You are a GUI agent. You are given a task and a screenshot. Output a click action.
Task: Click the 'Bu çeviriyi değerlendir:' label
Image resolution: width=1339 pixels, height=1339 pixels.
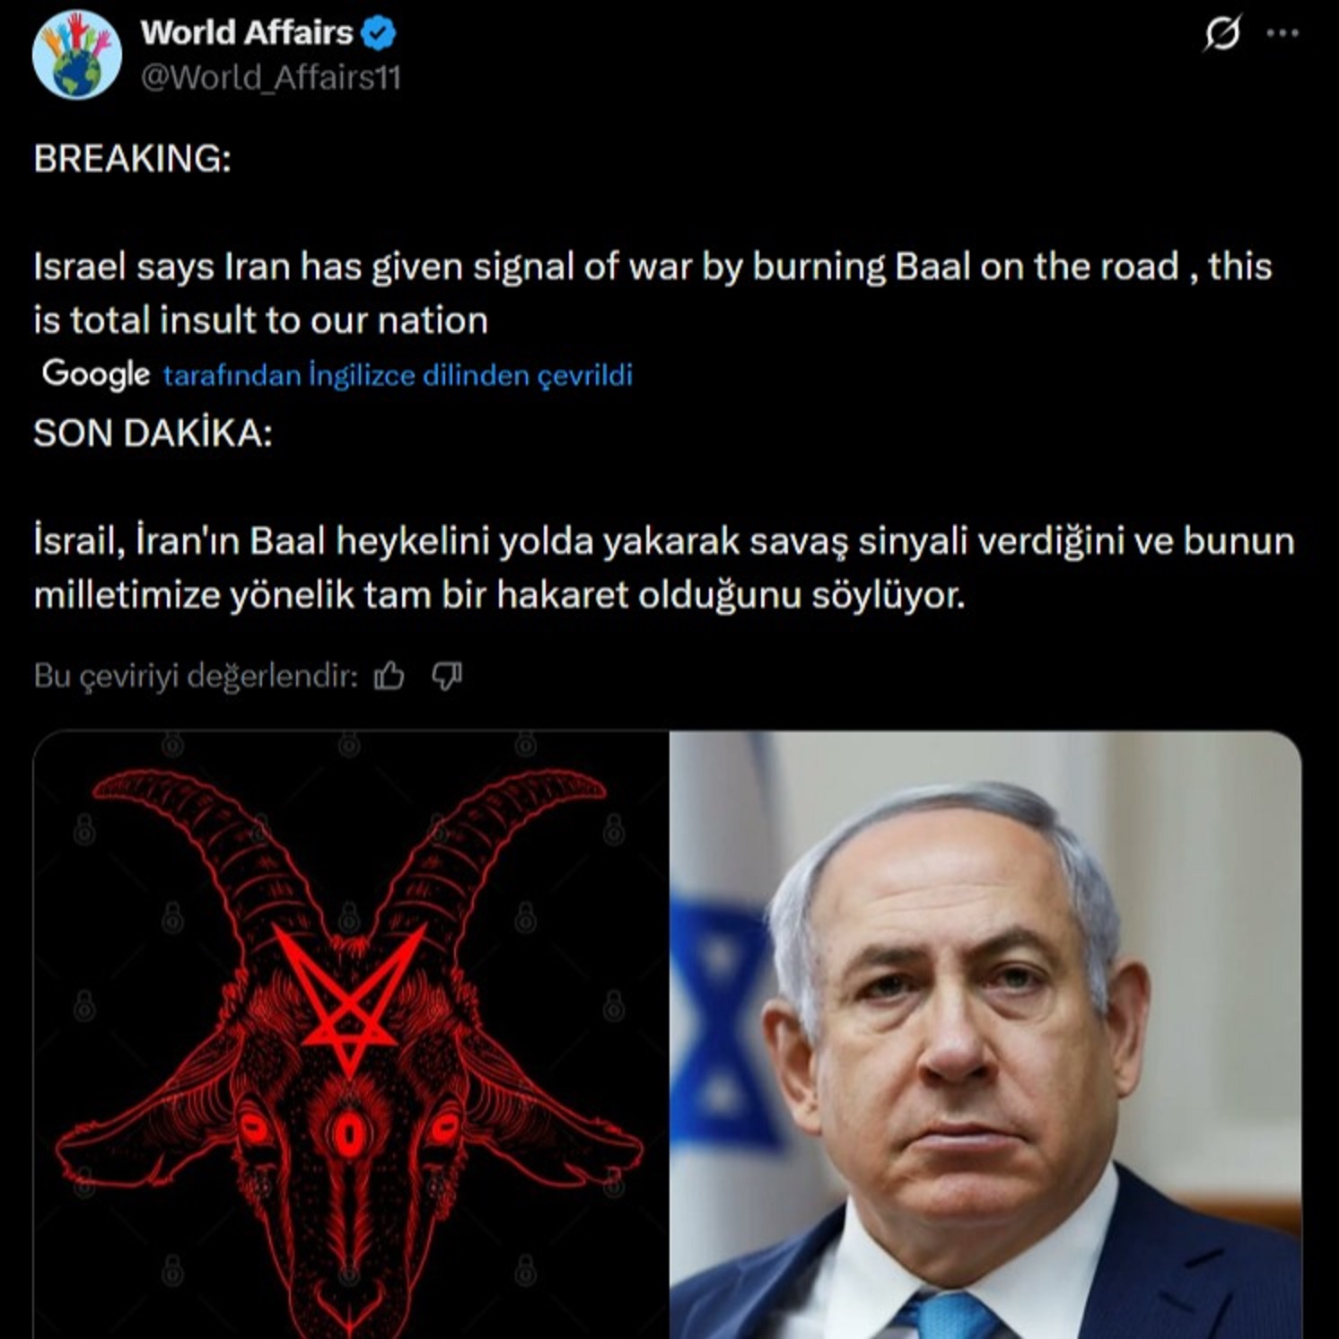pyautogui.click(x=196, y=676)
